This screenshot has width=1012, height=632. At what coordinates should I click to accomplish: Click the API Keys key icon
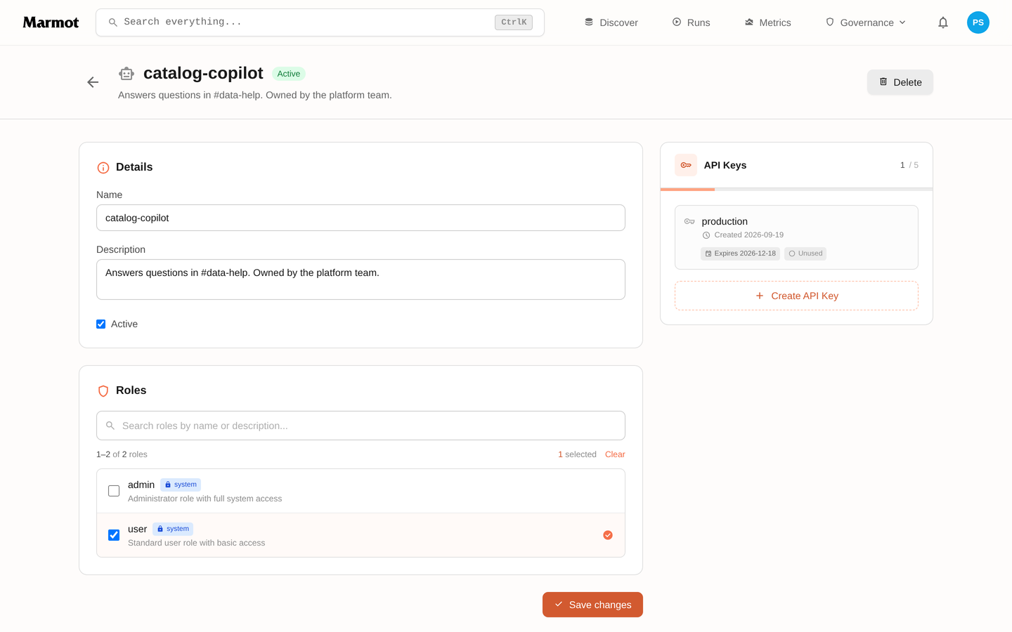pos(686,165)
